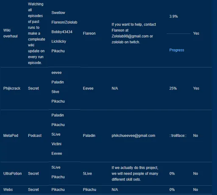Click Victini in MetaPod members
This screenshot has width=217, height=195.
click(x=56, y=144)
